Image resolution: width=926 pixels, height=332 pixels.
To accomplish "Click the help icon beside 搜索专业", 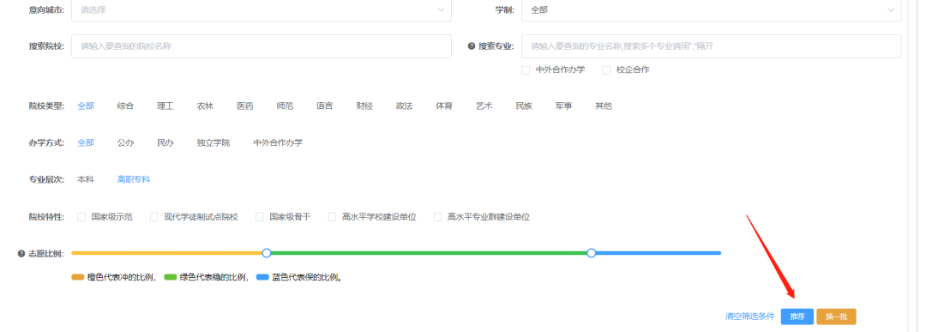I will (472, 46).
